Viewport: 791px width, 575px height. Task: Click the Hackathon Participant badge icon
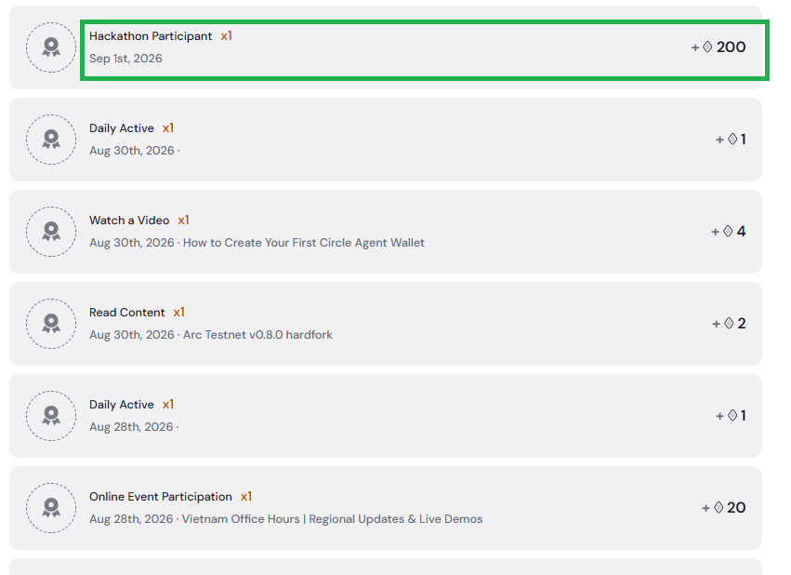pos(51,47)
